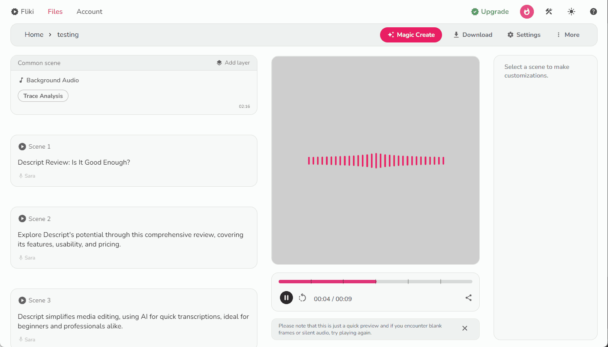Open the More options menu

(568, 35)
